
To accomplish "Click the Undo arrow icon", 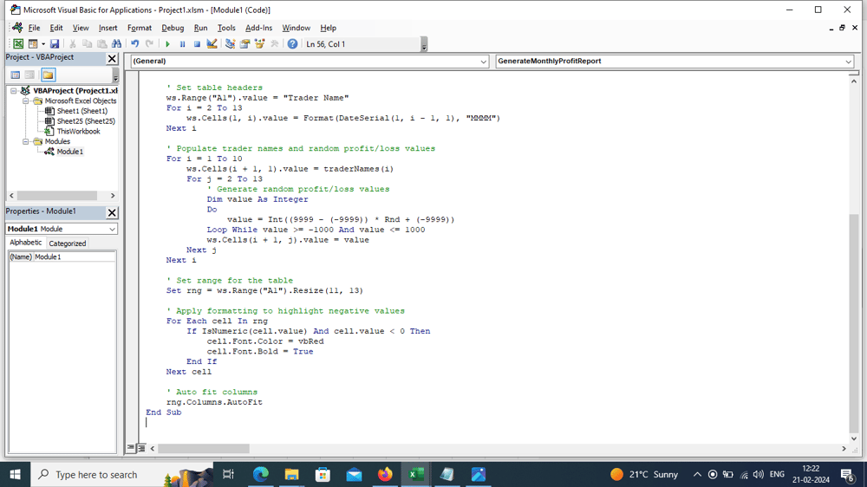I will click(135, 43).
